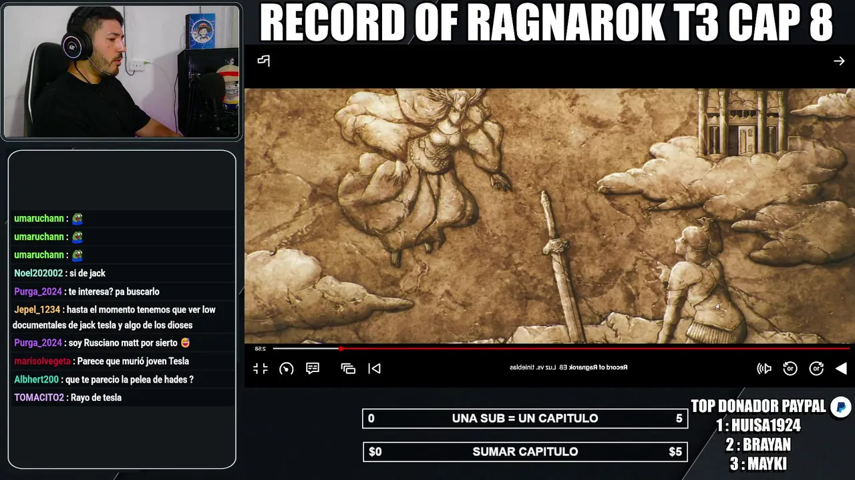Open the subtitles and audio icon
The image size is (855, 480).
pyautogui.click(x=313, y=369)
